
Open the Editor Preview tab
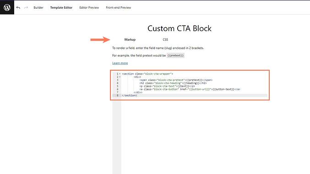coord(89,7)
